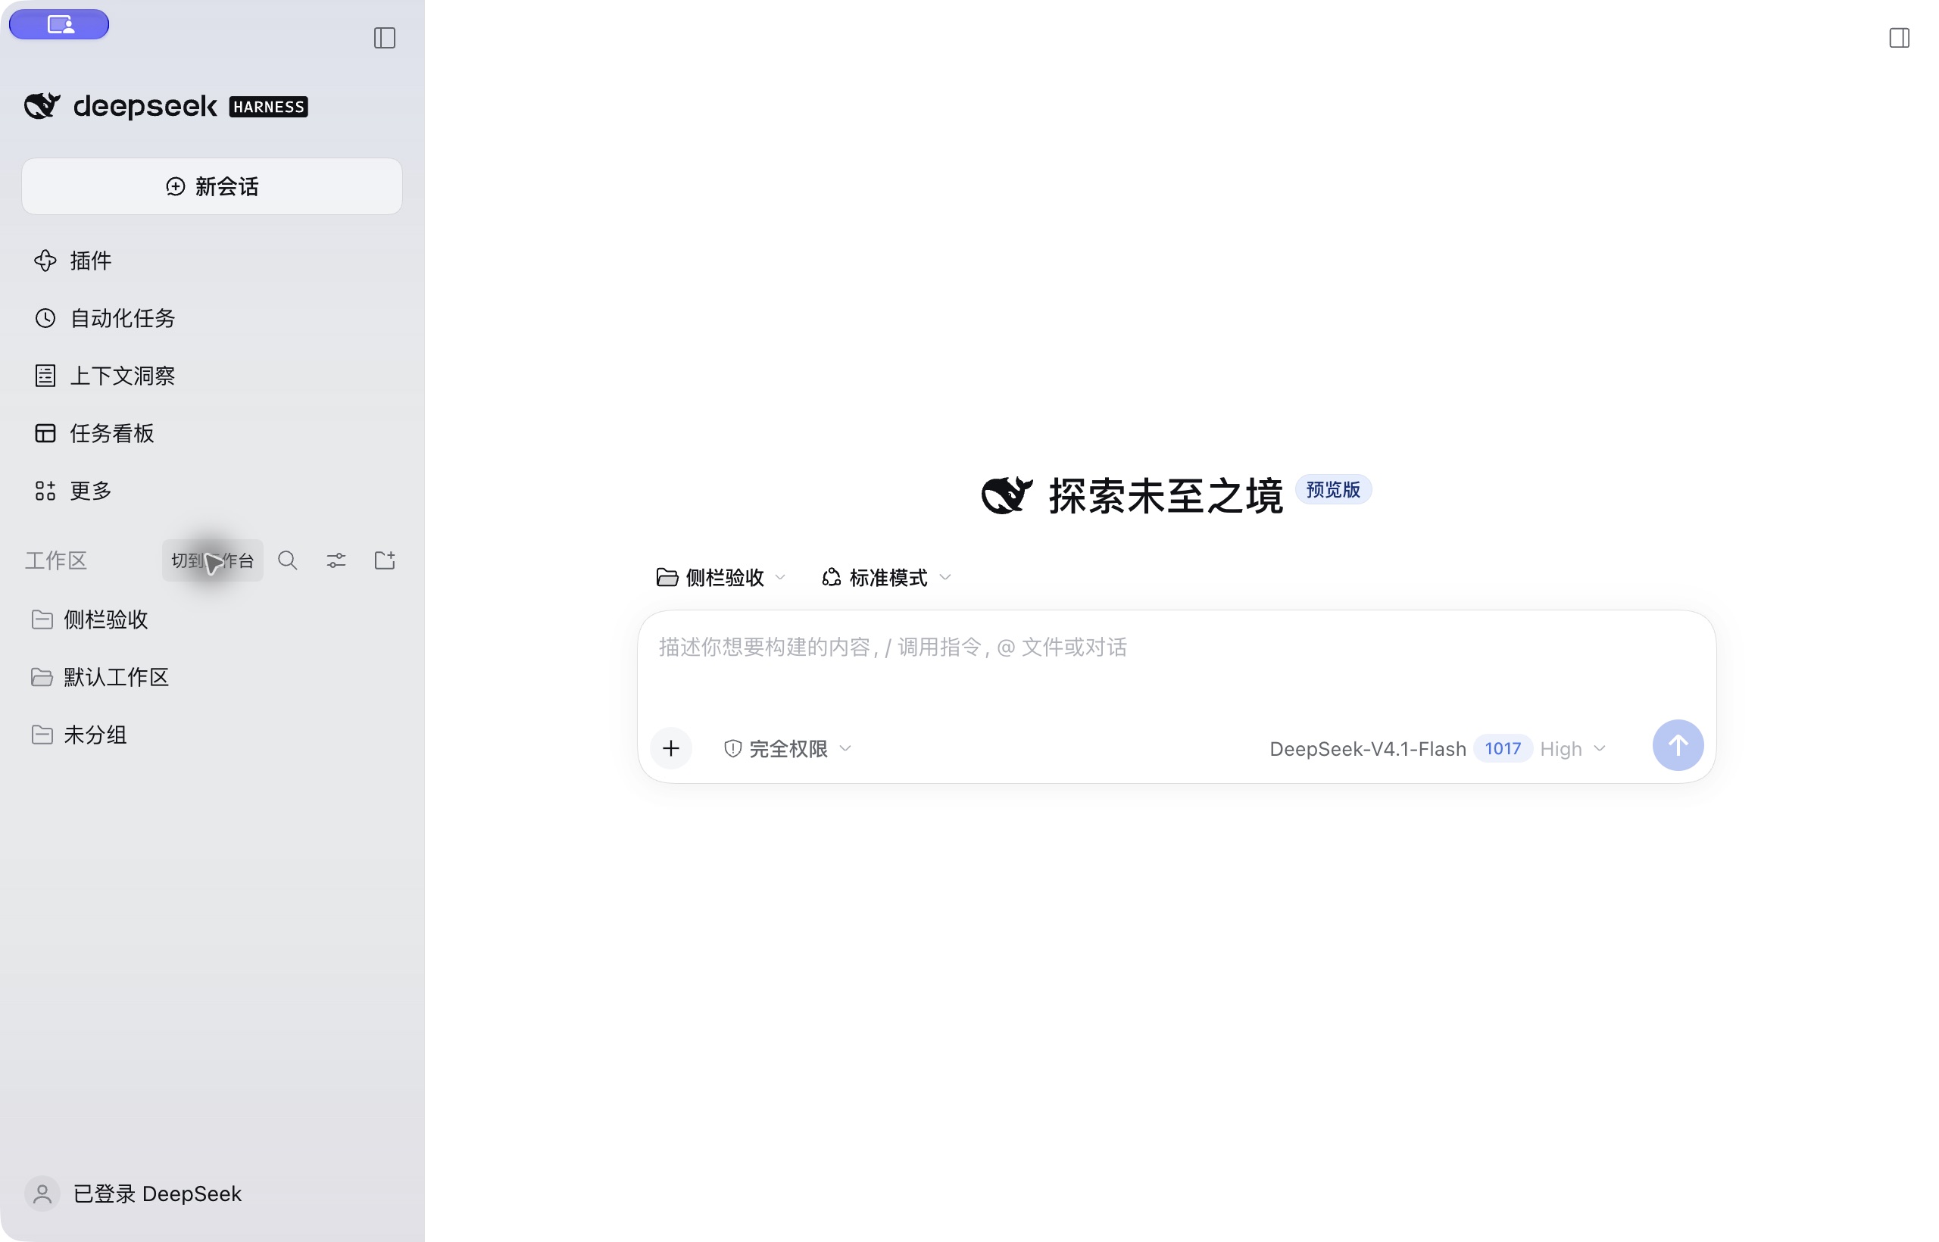The image size is (1939, 1242).
Task: Add a new workspace folder icon
Action: point(385,560)
